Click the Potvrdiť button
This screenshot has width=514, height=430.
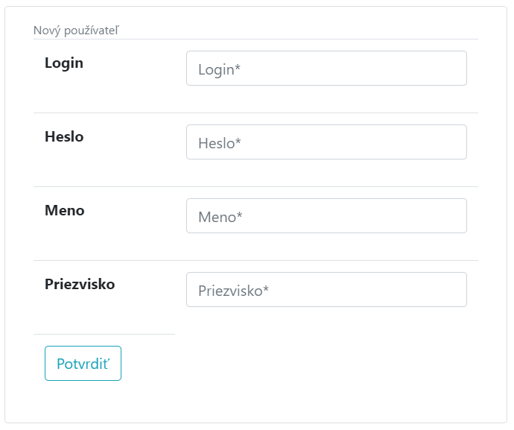tap(83, 363)
